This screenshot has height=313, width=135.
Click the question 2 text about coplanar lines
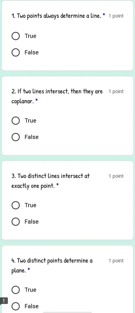coord(57,96)
